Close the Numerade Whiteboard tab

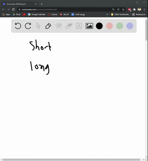pyautogui.click(x=36, y=4)
